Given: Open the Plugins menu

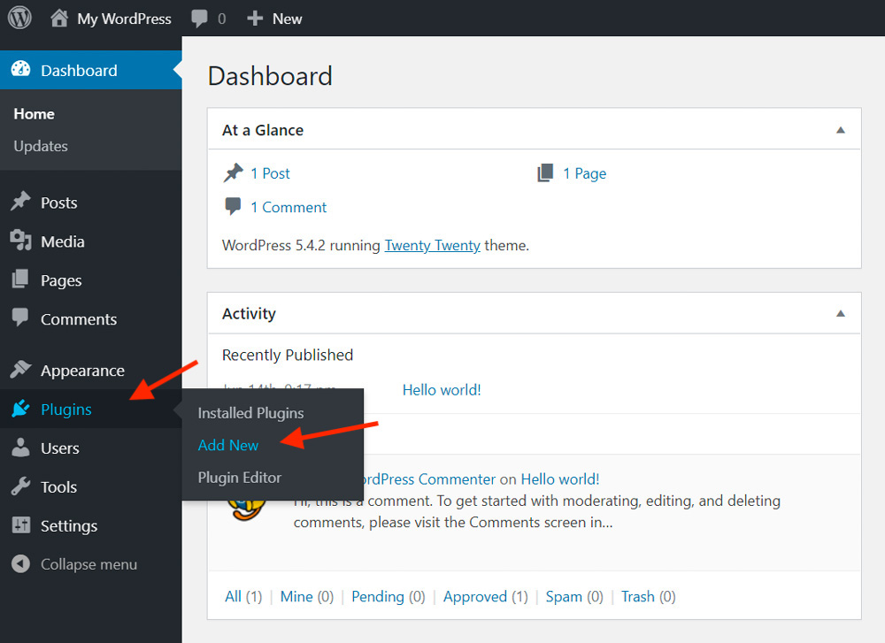Looking at the screenshot, I should click(66, 410).
